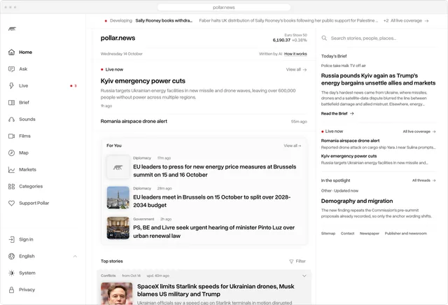Click the search stories input field
Image resolution: width=448 pixels, height=305 pixels.
pyautogui.click(x=379, y=38)
